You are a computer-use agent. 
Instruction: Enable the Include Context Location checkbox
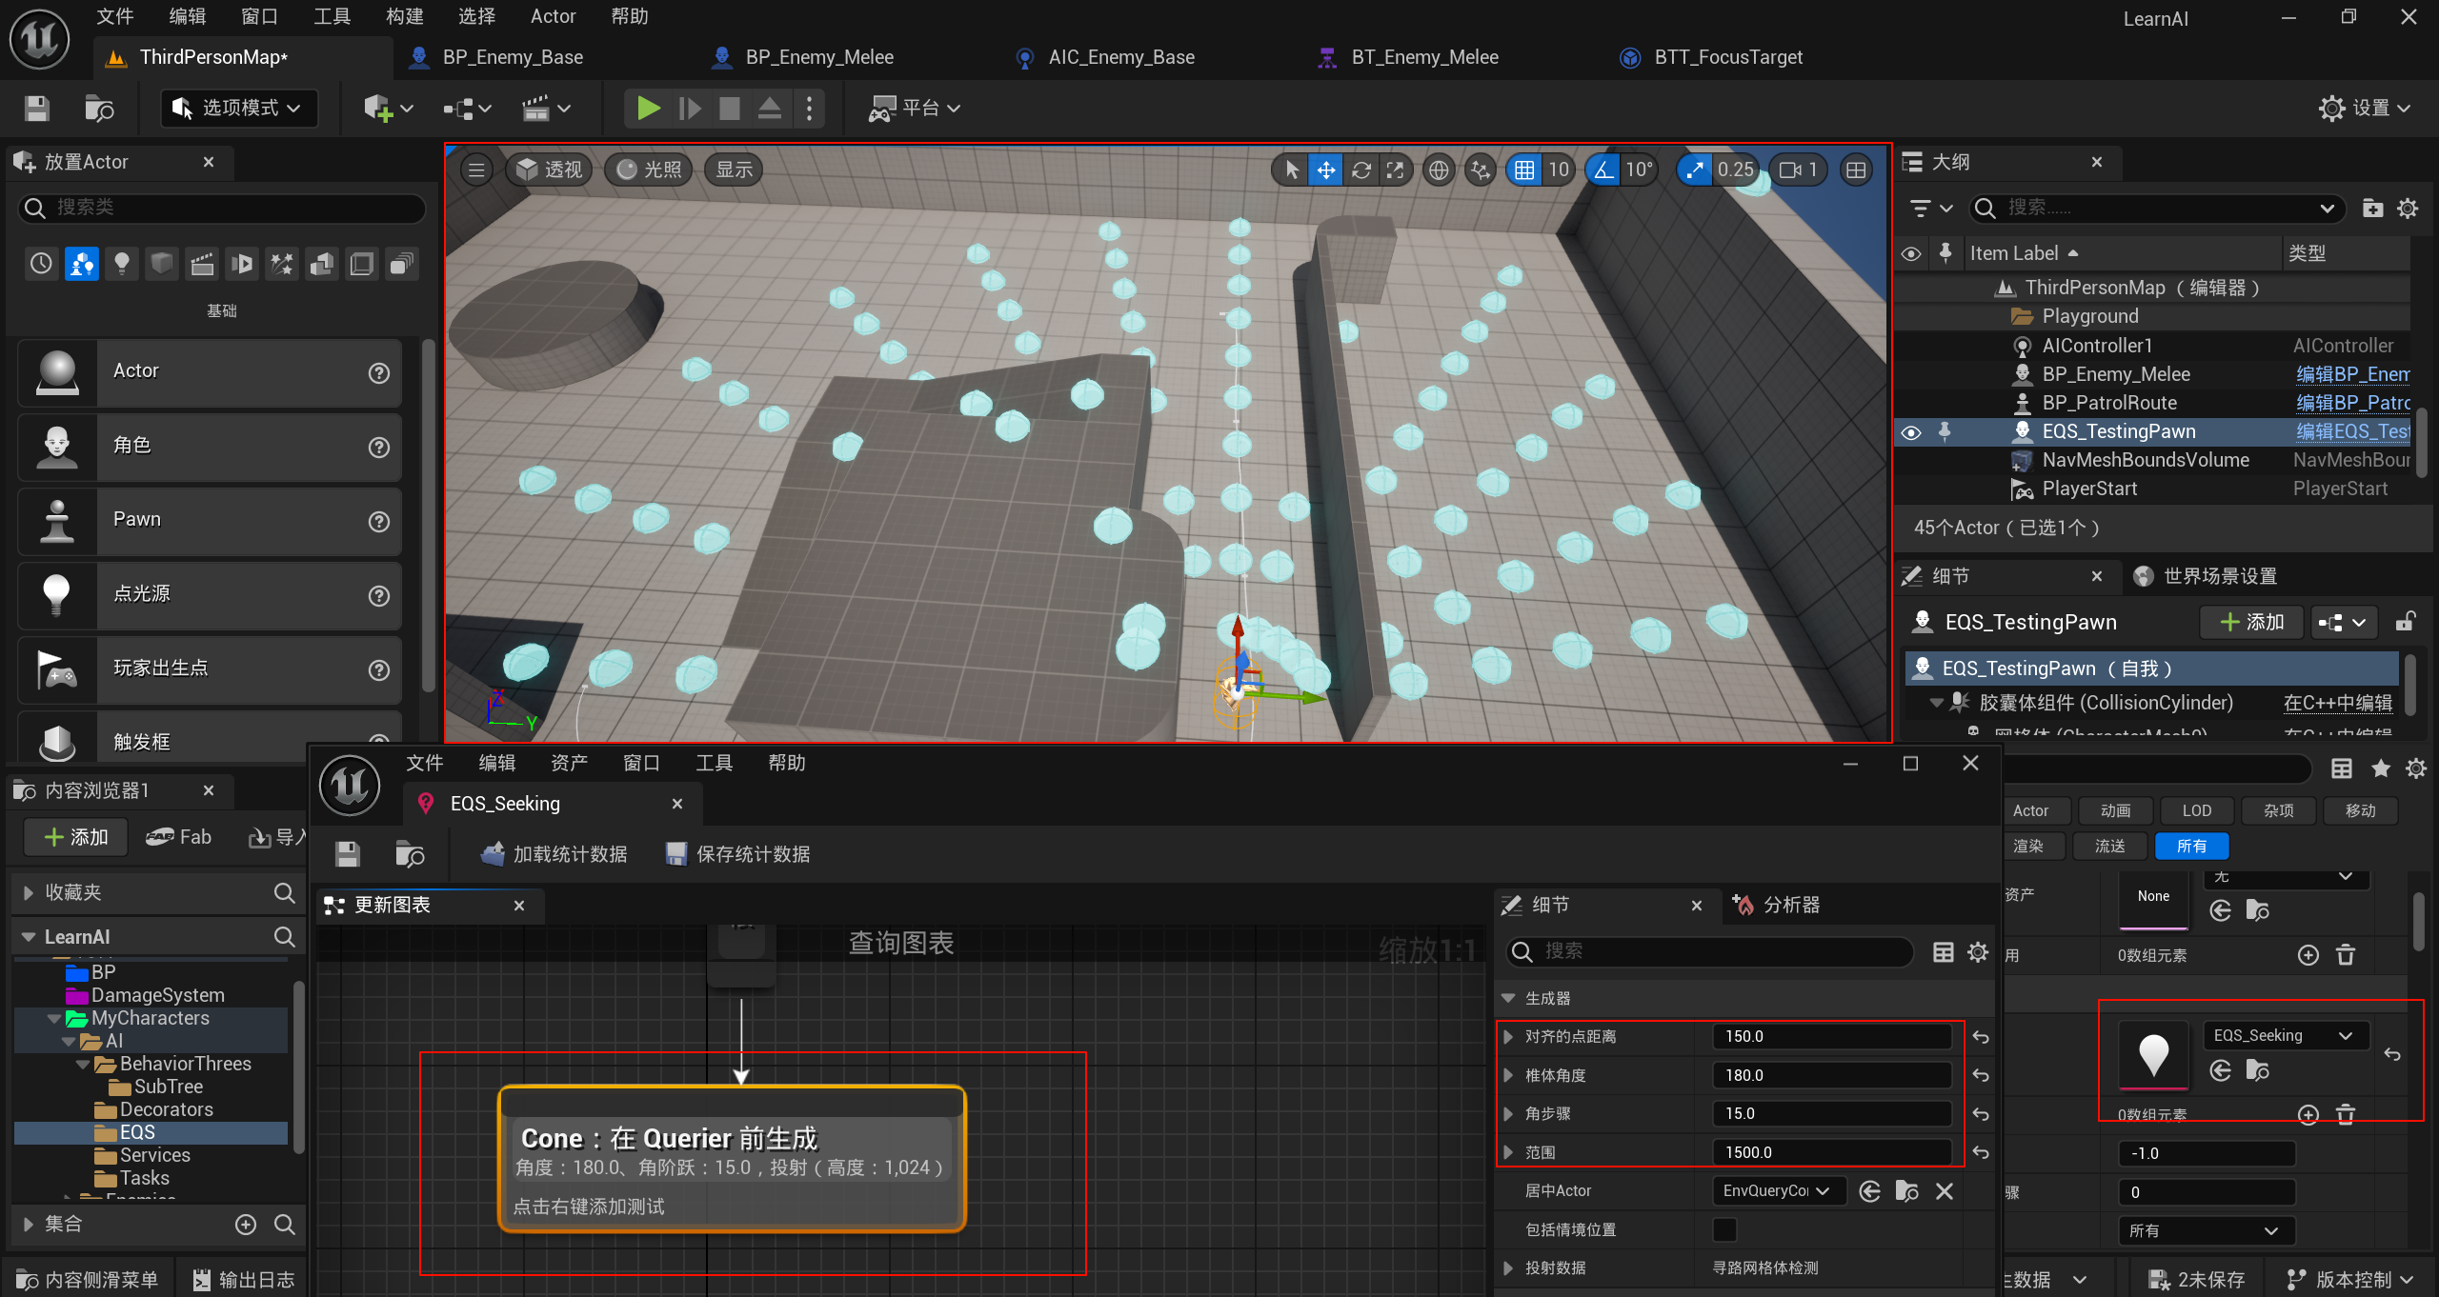1724,1229
